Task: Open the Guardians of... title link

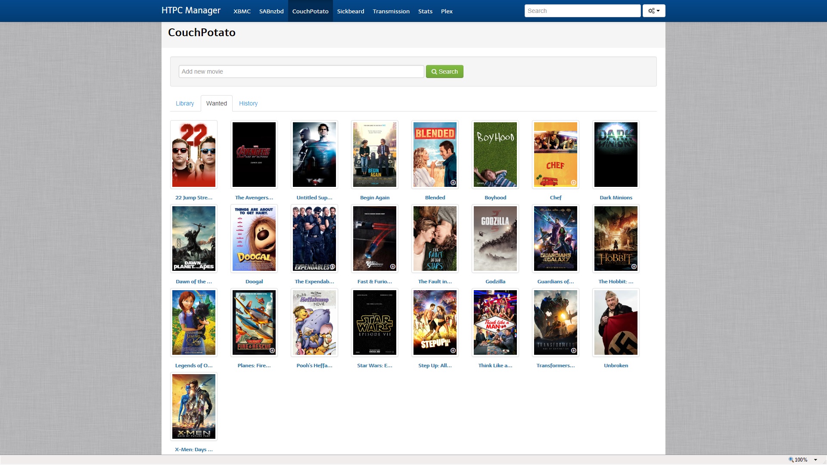Action: point(556,282)
